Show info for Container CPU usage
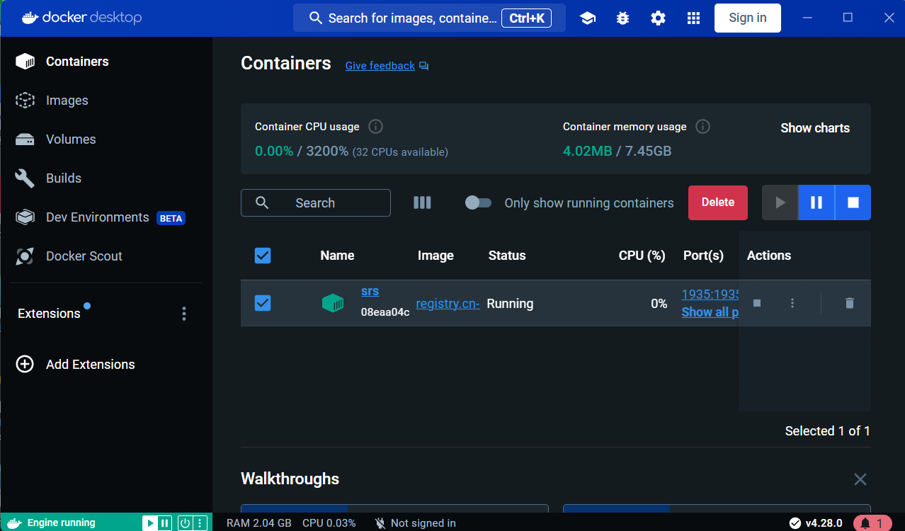Viewport: 905px width, 531px height. (376, 127)
